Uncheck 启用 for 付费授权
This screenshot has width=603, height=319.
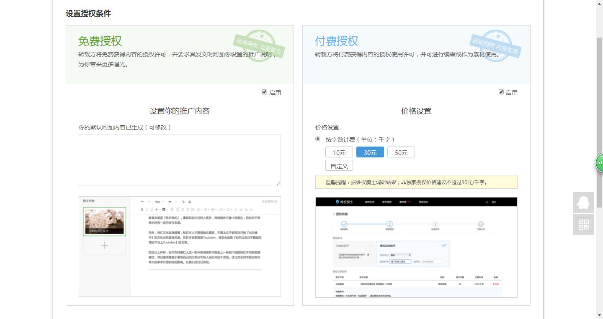click(x=501, y=92)
